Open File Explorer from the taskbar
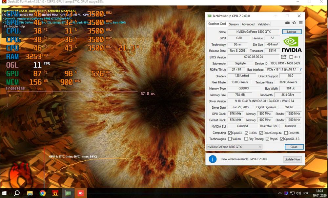This screenshot has width=328, height=198. [x=30, y=193]
